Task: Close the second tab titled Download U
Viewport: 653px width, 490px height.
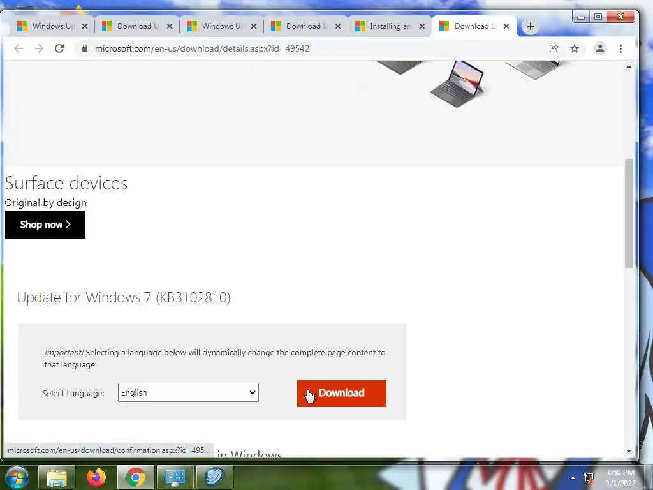Action: tap(170, 26)
